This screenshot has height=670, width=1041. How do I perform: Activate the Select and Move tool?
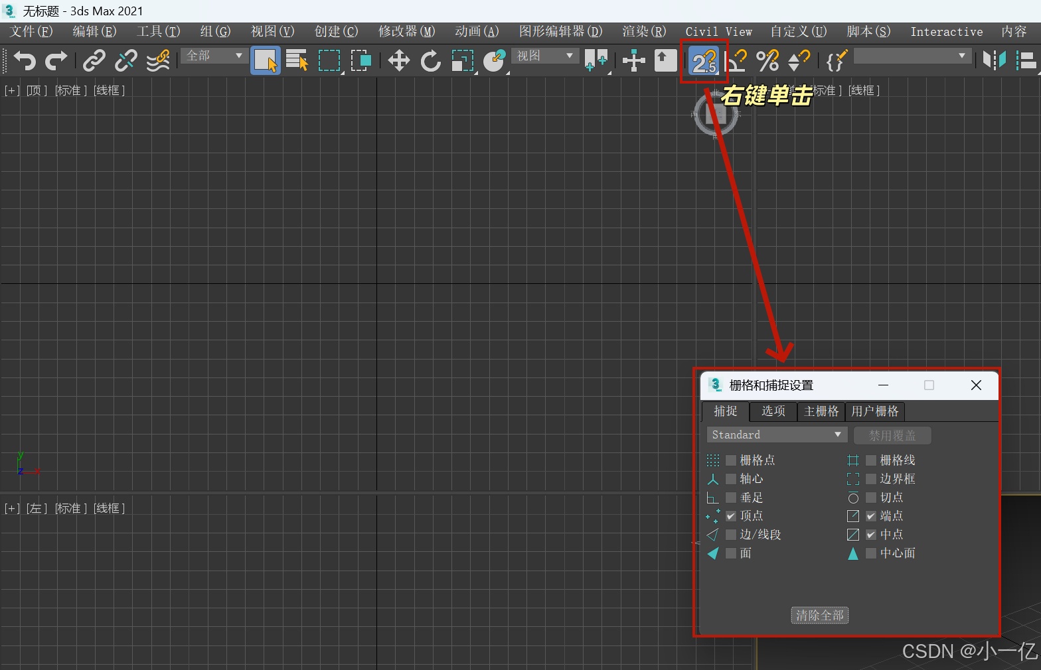399,61
